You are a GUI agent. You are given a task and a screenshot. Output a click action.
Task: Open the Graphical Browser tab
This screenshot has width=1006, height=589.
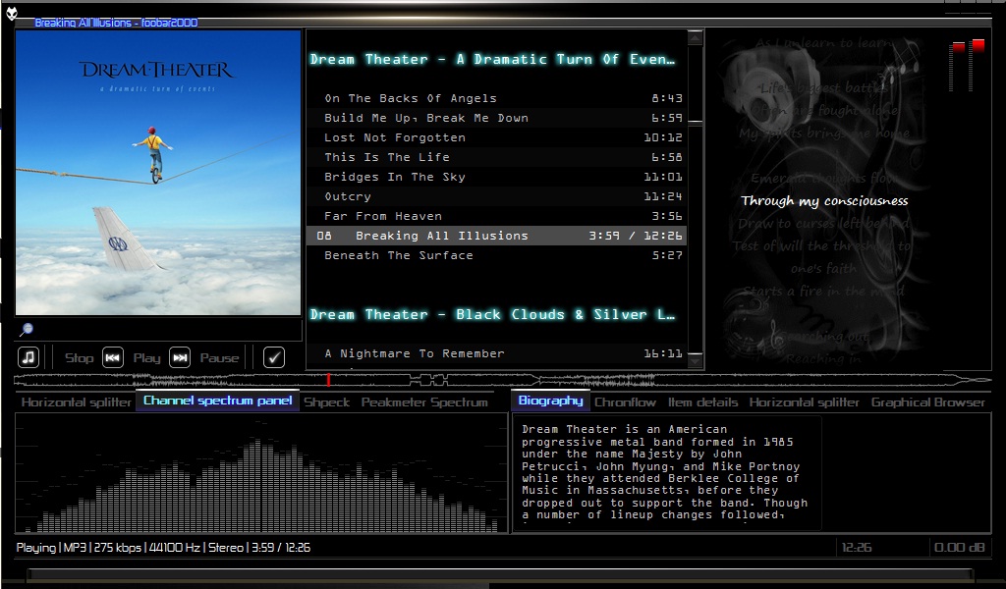click(927, 402)
